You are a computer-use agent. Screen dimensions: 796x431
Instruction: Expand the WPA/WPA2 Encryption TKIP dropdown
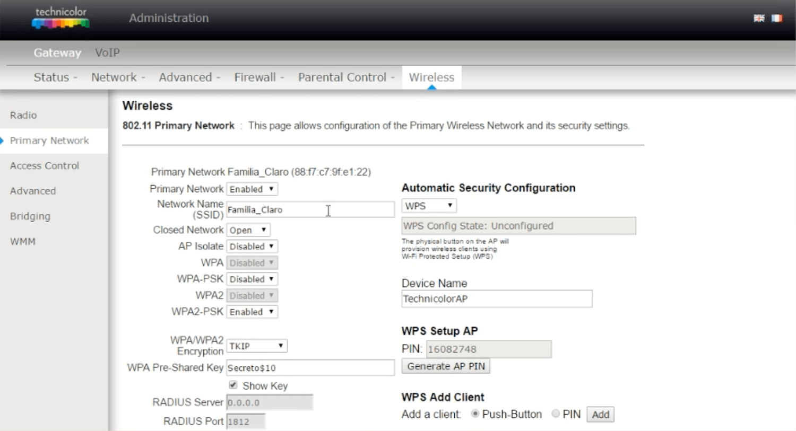257,346
